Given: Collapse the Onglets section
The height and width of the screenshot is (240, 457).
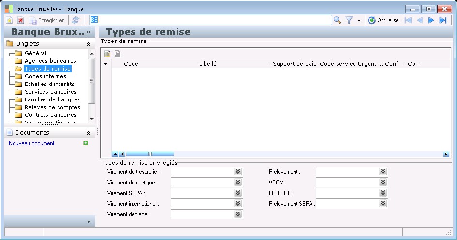Looking at the screenshot, I should click(88, 44).
